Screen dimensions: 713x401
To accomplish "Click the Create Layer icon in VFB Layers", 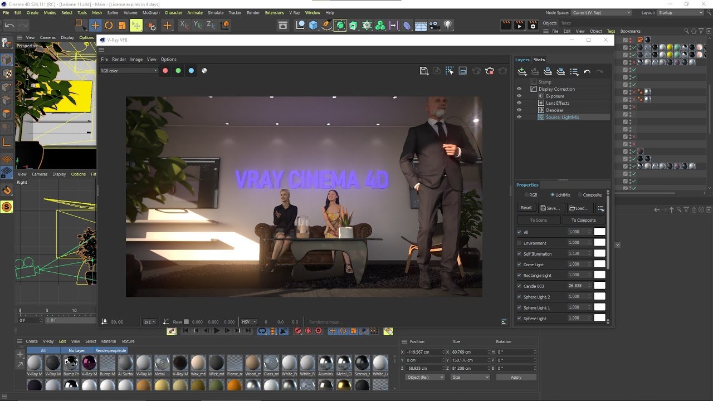I will pyautogui.click(x=522, y=71).
